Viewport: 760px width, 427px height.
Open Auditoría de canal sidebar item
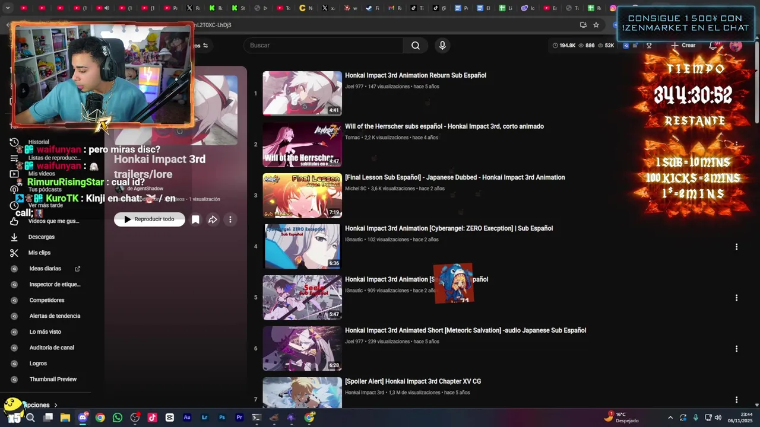click(52, 348)
